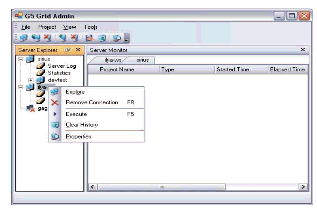Open the Project menu

click(47, 27)
